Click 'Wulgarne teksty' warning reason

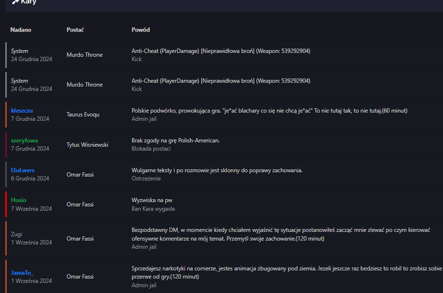click(217, 170)
